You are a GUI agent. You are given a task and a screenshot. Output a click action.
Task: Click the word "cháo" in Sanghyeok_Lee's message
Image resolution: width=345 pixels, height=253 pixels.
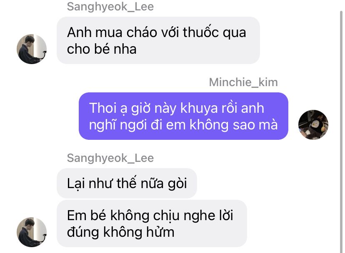[142, 32]
